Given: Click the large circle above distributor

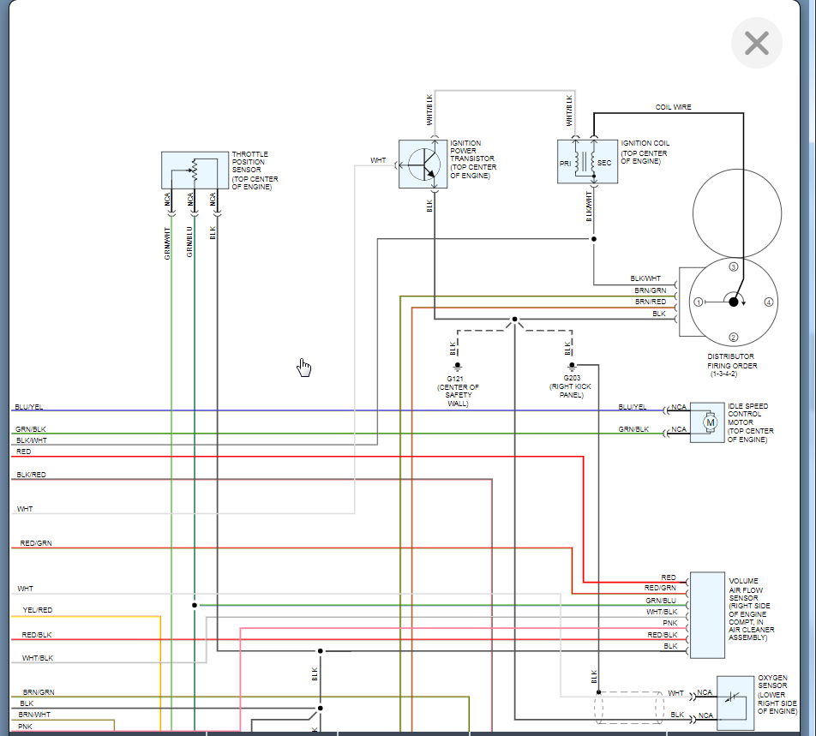Looking at the screenshot, I should 737,213.
